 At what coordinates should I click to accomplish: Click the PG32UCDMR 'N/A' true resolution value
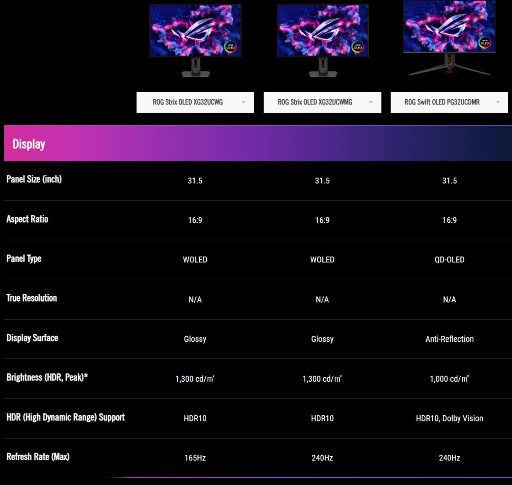449,300
